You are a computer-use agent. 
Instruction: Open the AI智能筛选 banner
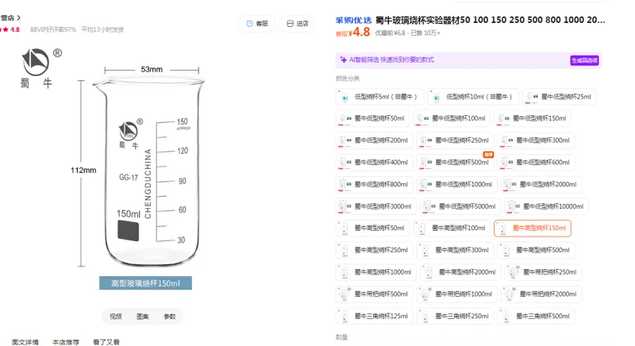point(468,60)
